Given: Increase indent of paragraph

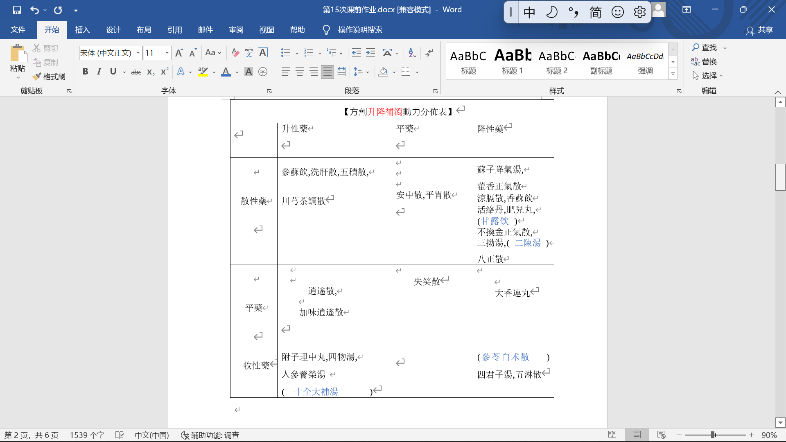Looking at the screenshot, I should pos(370,53).
